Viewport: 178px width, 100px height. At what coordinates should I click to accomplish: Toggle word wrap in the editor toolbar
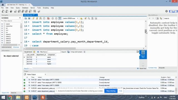pyautogui.click(x=96, y=18)
